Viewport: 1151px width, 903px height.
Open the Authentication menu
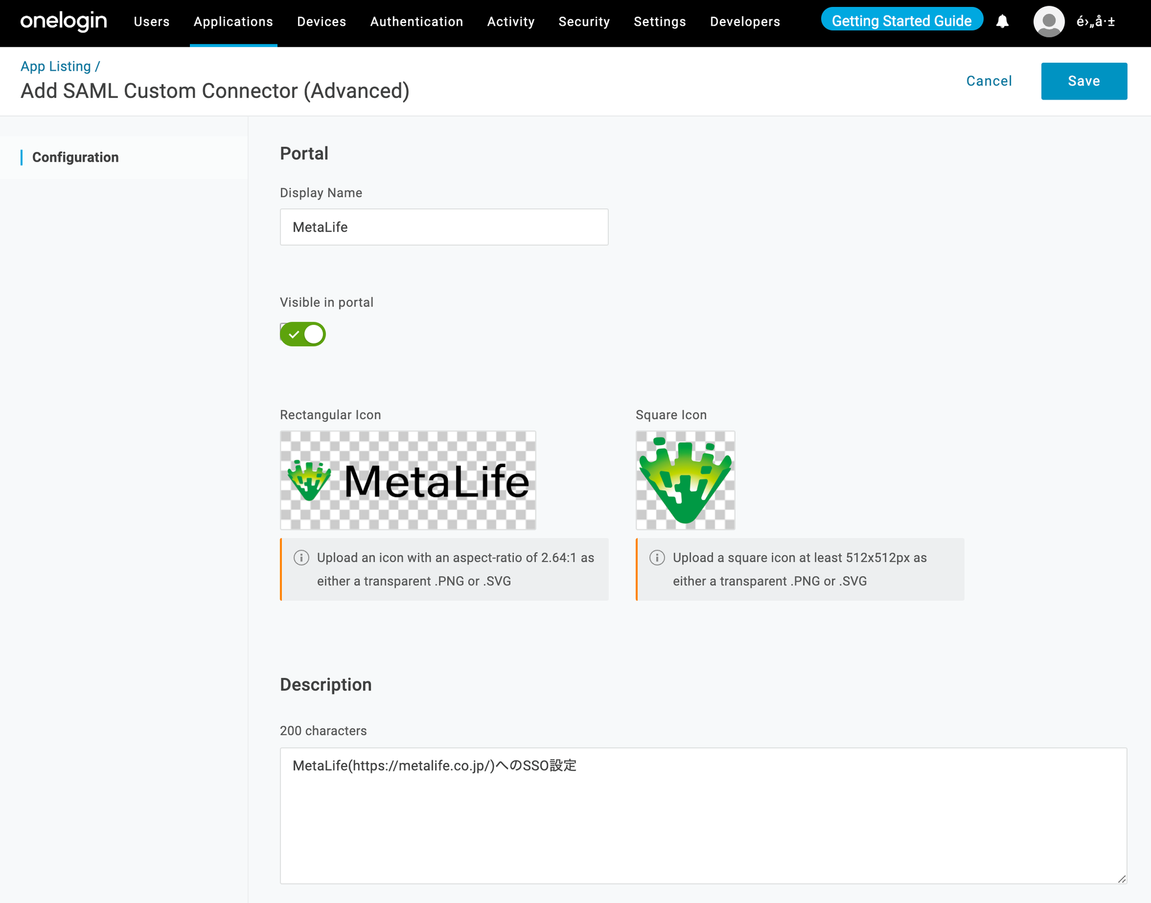click(x=417, y=21)
